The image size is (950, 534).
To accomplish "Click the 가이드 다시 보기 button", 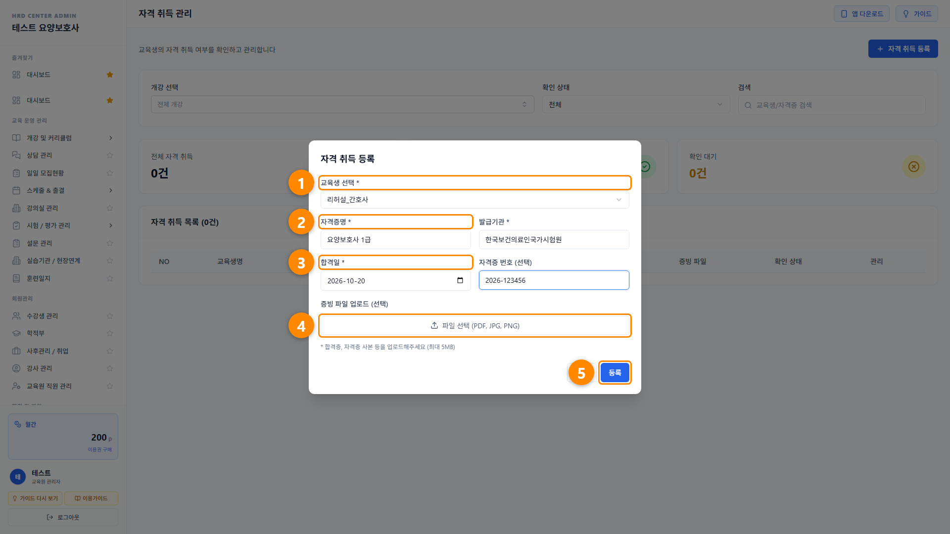I will (x=35, y=498).
